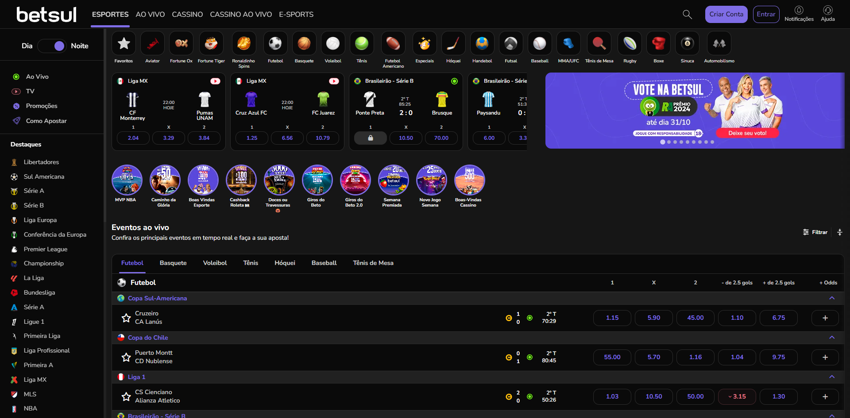850x418 pixels.
Task: Favorite the CS Cienciano vs Alianza Atletico match
Action: [126, 396]
